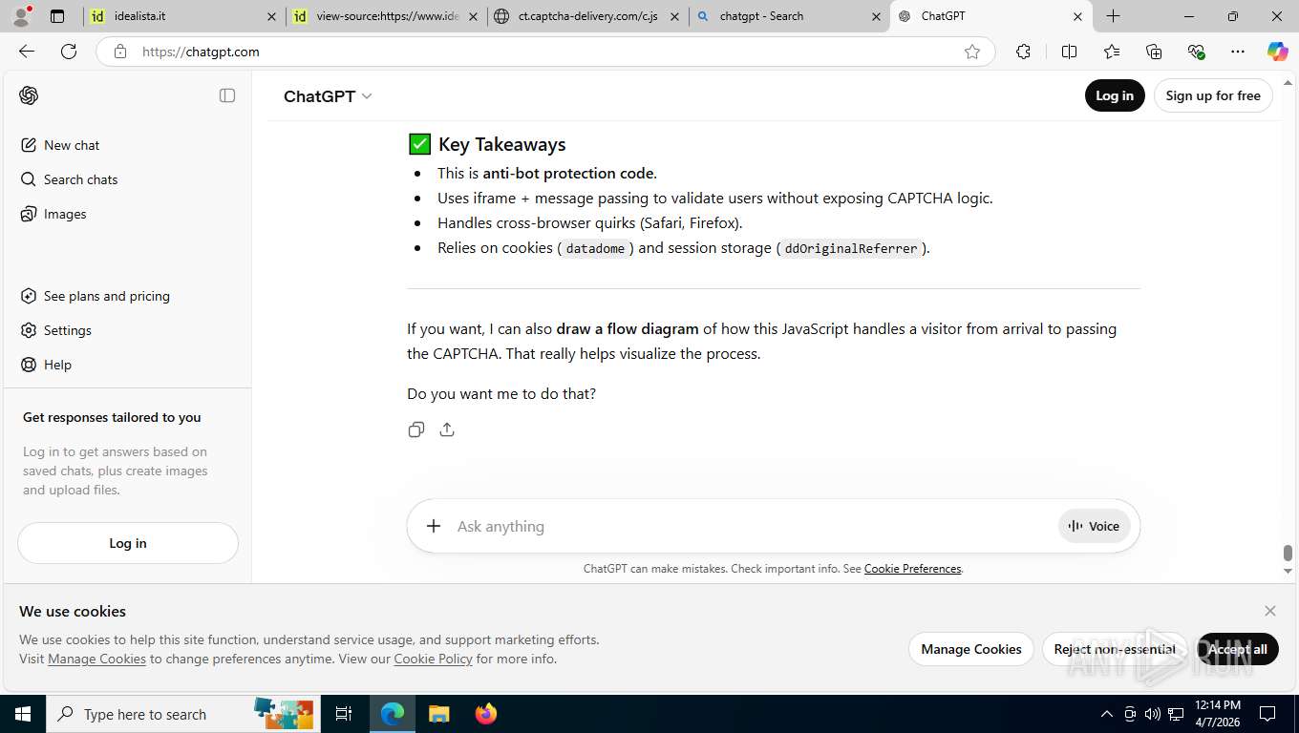Click Accept all cookies button
The image size is (1299, 733).
pos(1238,649)
